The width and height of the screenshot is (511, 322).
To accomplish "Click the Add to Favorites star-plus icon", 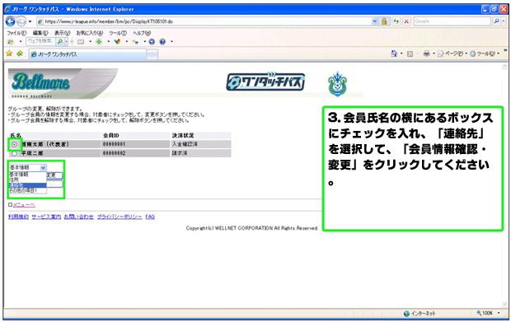I will [20, 54].
